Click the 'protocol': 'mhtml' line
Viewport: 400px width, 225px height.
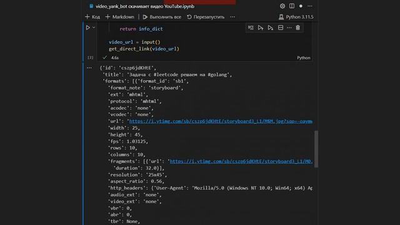(x=135, y=101)
